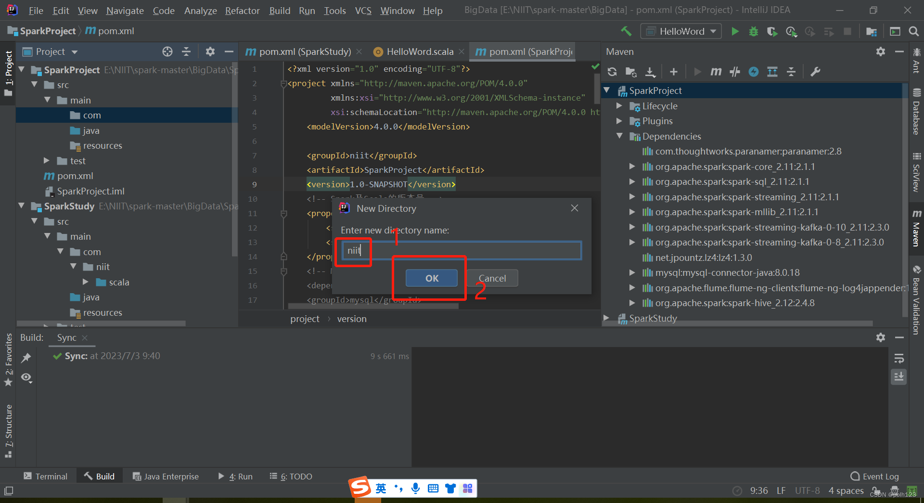
Task: Open the Refactor menu
Action: (242, 11)
